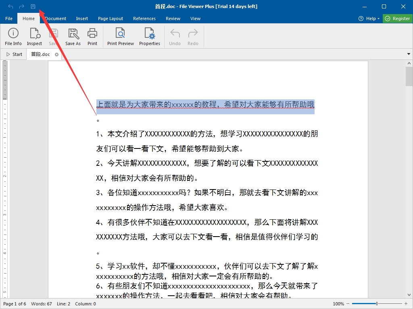Click the Save As icon

(73, 37)
